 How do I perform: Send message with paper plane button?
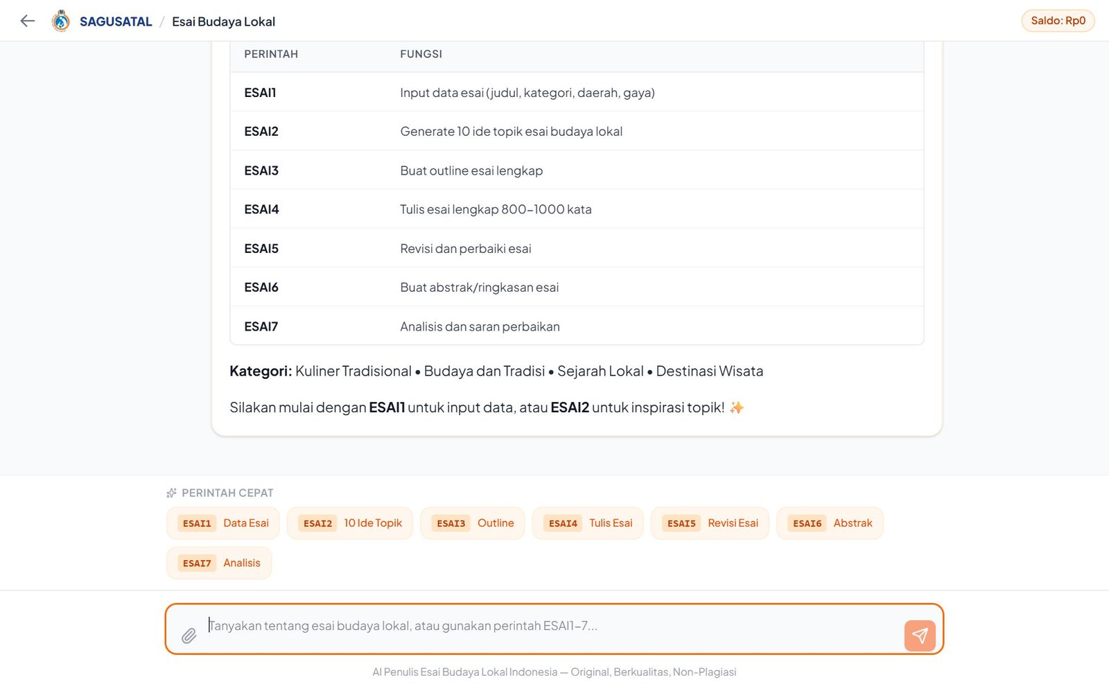[x=920, y=635]
